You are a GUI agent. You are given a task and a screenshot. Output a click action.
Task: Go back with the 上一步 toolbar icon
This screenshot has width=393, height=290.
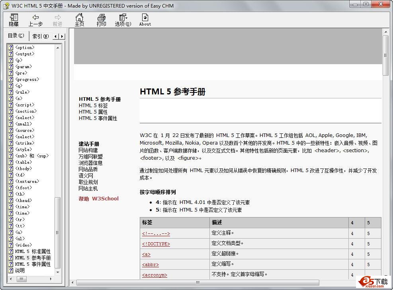(35, 20)
